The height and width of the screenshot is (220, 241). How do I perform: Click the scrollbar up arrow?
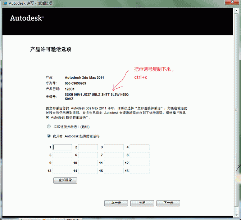tap(236, 10)
